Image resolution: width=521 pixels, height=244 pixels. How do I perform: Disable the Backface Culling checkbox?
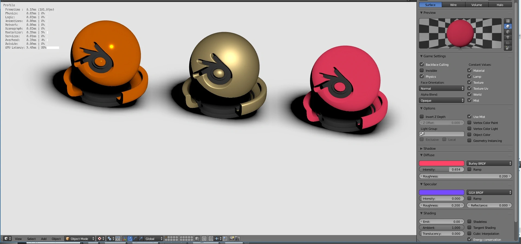422,64
